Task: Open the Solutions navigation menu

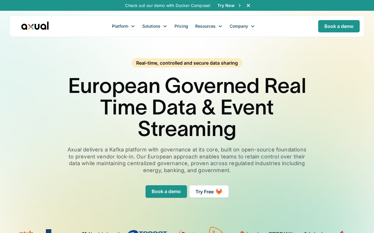Action: click(155, 26)
